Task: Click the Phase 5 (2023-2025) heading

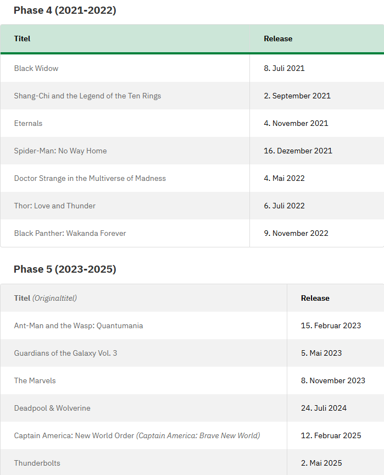Action: (x=65, y=269)
